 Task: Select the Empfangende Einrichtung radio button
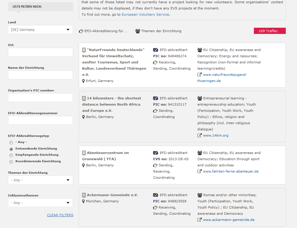[11, 155]
